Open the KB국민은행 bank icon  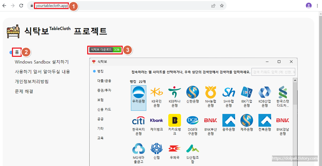point(156,94)
